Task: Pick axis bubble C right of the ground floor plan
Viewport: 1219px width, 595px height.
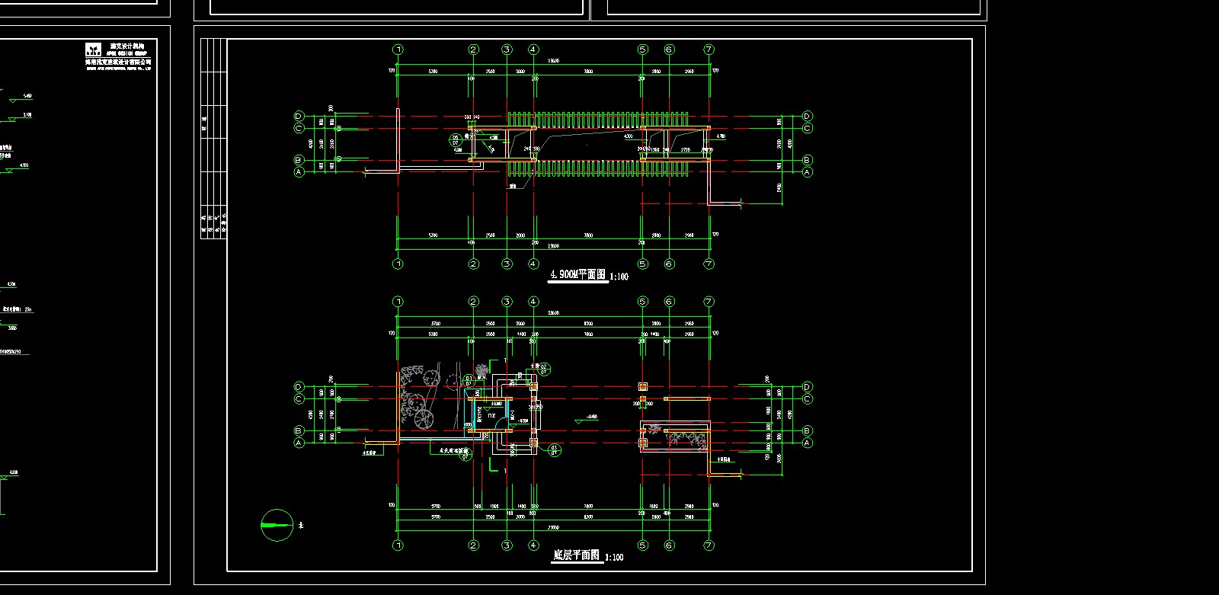Action: pyautogui.click(x=808, y=398)
